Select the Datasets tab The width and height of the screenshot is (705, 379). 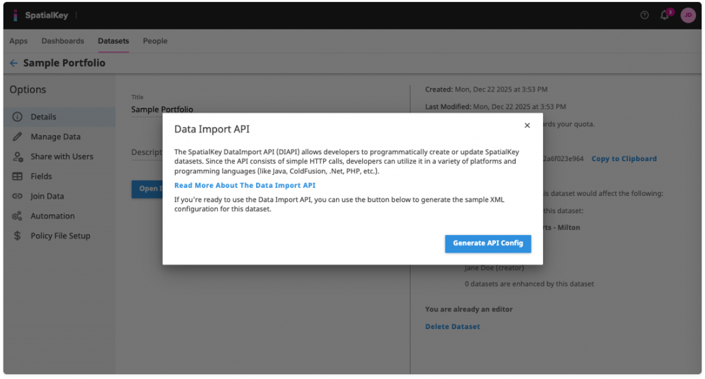[113, 41]
